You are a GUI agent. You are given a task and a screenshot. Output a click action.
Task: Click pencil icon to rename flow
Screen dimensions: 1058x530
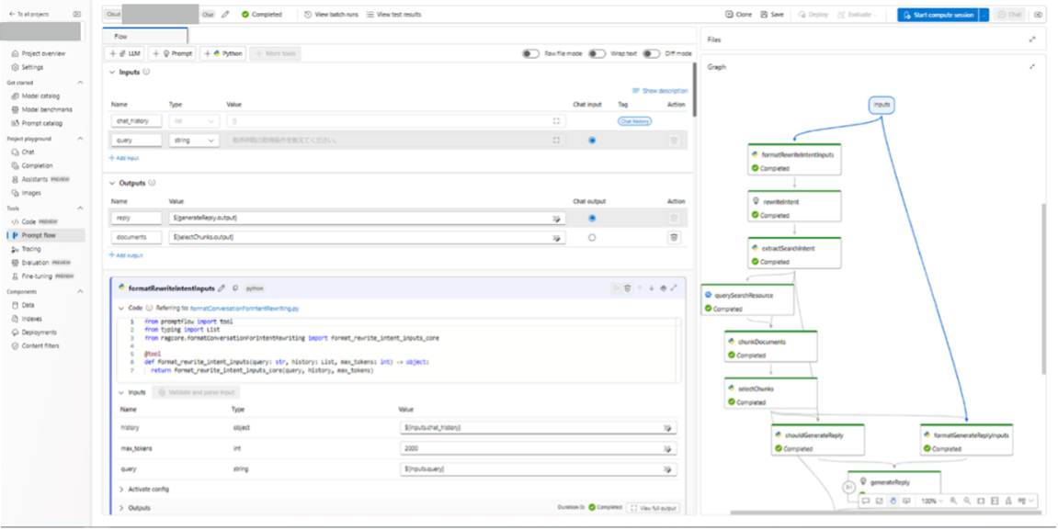tap(225, 14)
